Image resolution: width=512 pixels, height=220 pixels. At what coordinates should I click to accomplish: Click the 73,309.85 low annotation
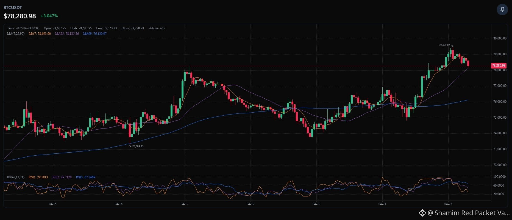[x=138, y=146]
